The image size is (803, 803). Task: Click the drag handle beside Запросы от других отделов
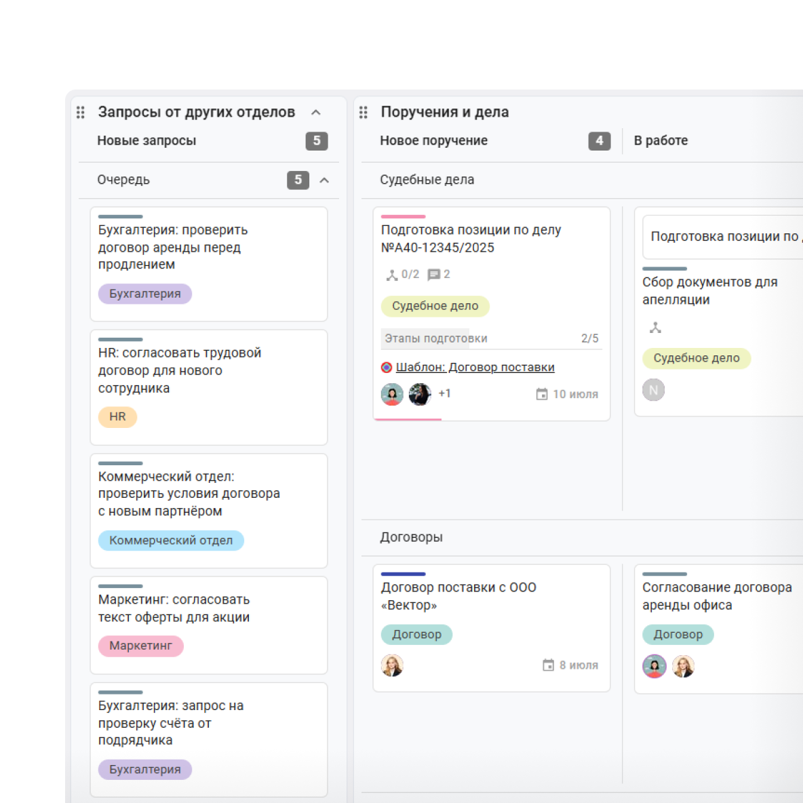[81, 112]
